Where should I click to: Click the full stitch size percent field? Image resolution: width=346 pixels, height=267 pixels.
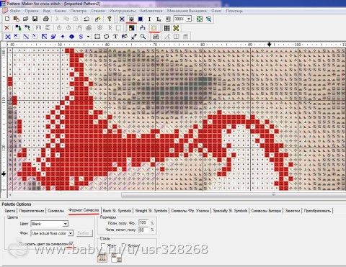[143, 223]
